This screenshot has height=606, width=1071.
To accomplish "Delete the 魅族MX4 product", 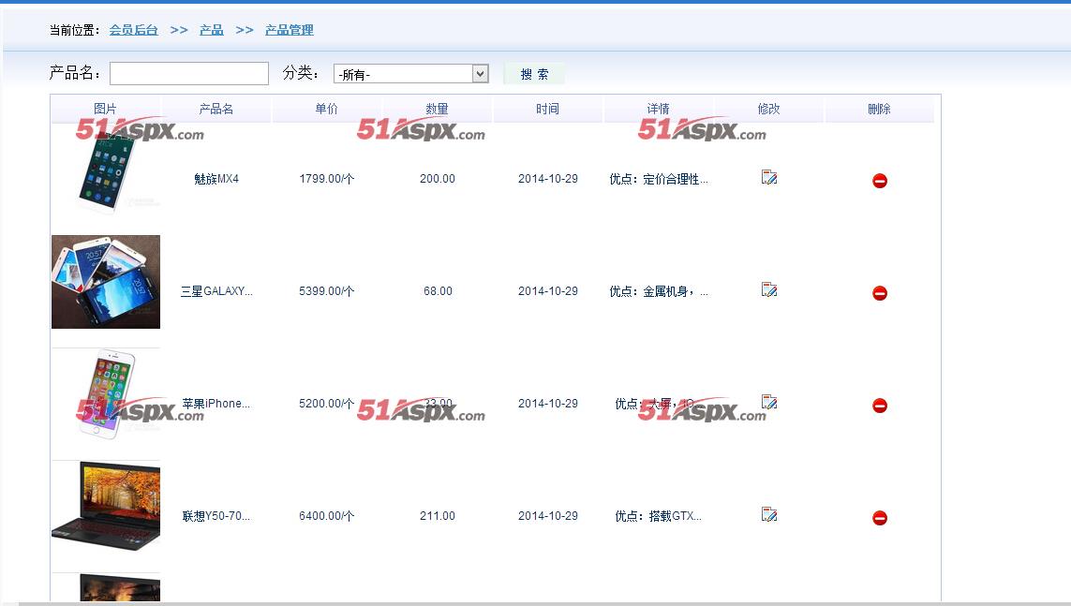I will (x=880, y=181).
